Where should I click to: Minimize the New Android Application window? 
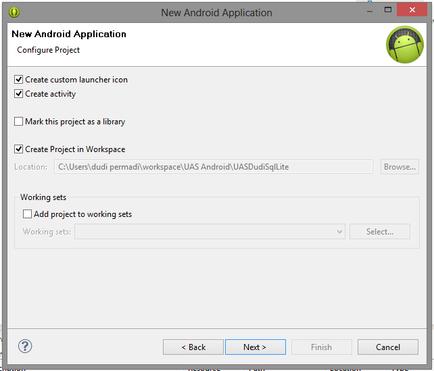pyautogui.click(x=370, y=11)
